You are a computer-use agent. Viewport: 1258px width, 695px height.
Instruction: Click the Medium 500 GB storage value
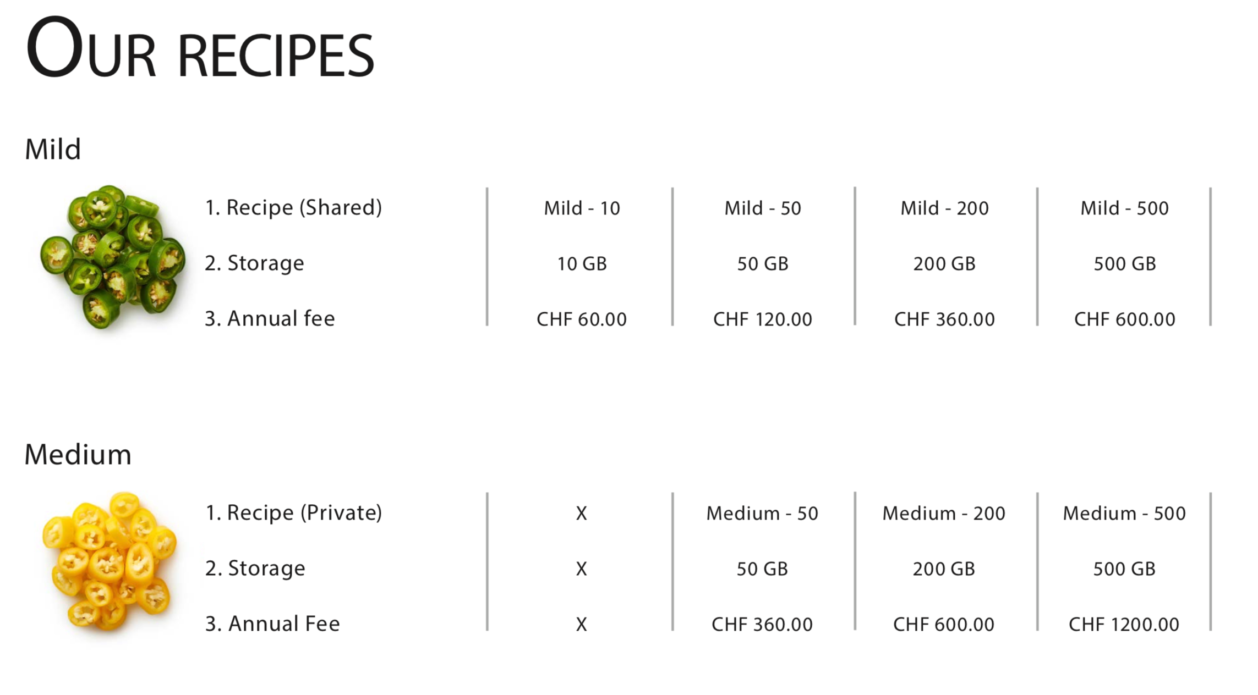(x=1124, y=569)
